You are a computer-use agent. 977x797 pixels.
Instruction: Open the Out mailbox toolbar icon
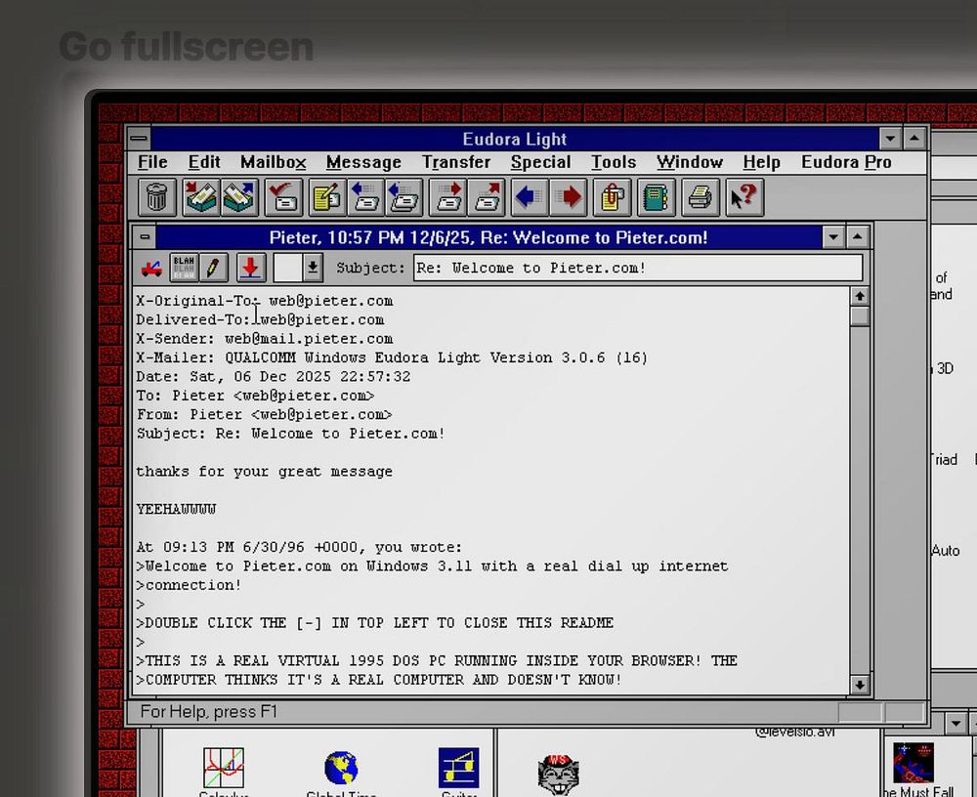239,197
